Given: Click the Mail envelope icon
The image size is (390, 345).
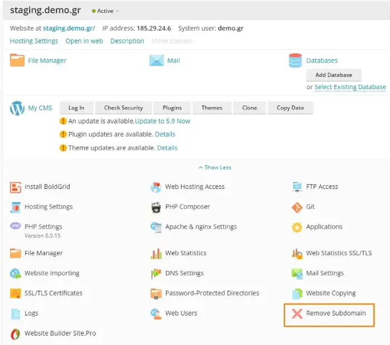Looking at the screenshot, I should pyautogui.click(x=157, y=60).
